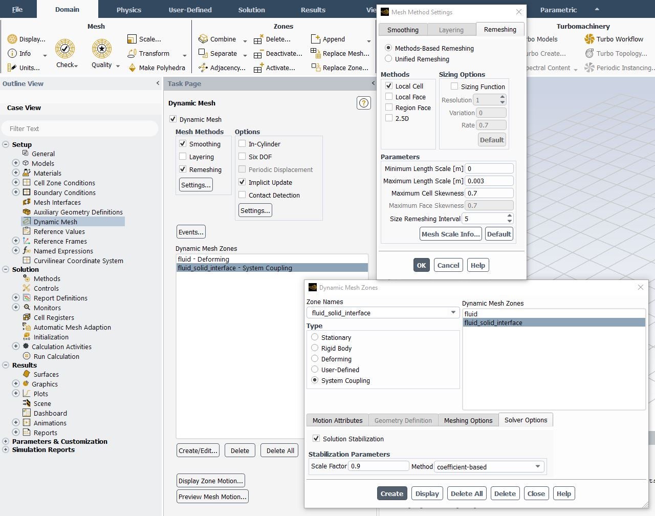Click the Transform mesh icon

[132, 53]
